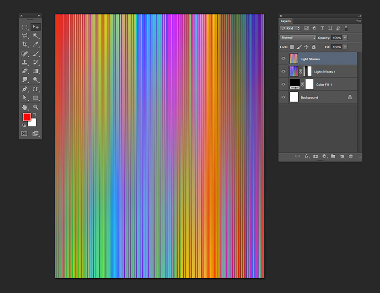Select the Eraser tool
The width and height of the screenshot is (380, 293).
point(25,71)
